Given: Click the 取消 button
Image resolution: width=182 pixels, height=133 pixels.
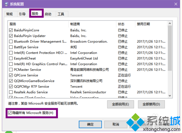Looking at the screenshot, I should 116,124.
